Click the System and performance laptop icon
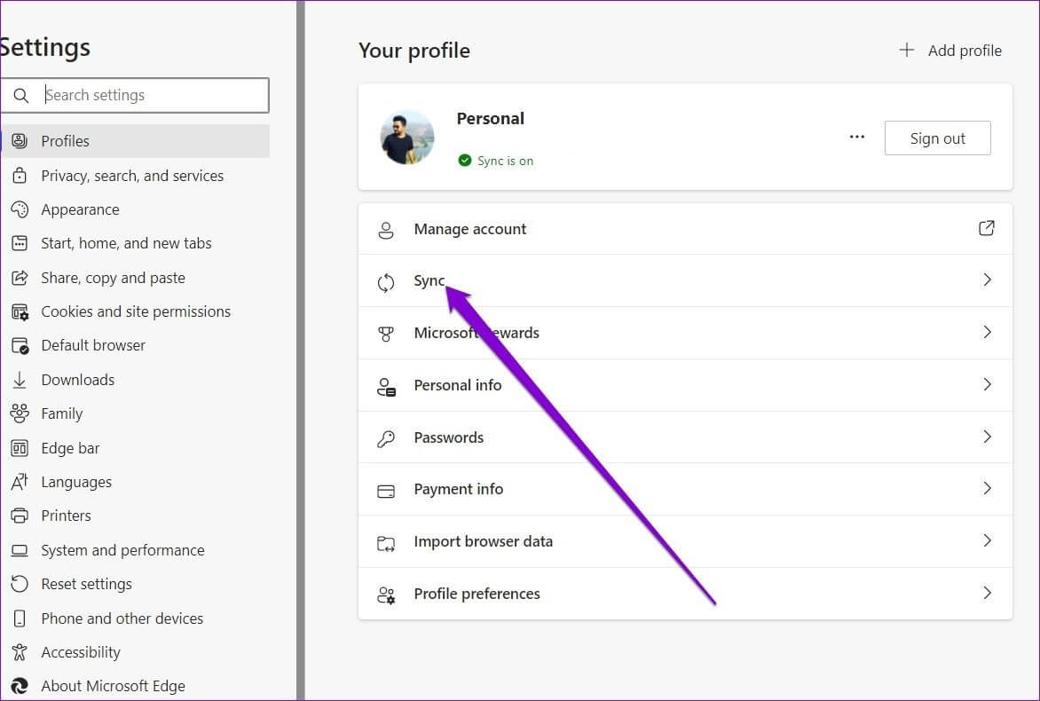 click(x=20, y=550)
